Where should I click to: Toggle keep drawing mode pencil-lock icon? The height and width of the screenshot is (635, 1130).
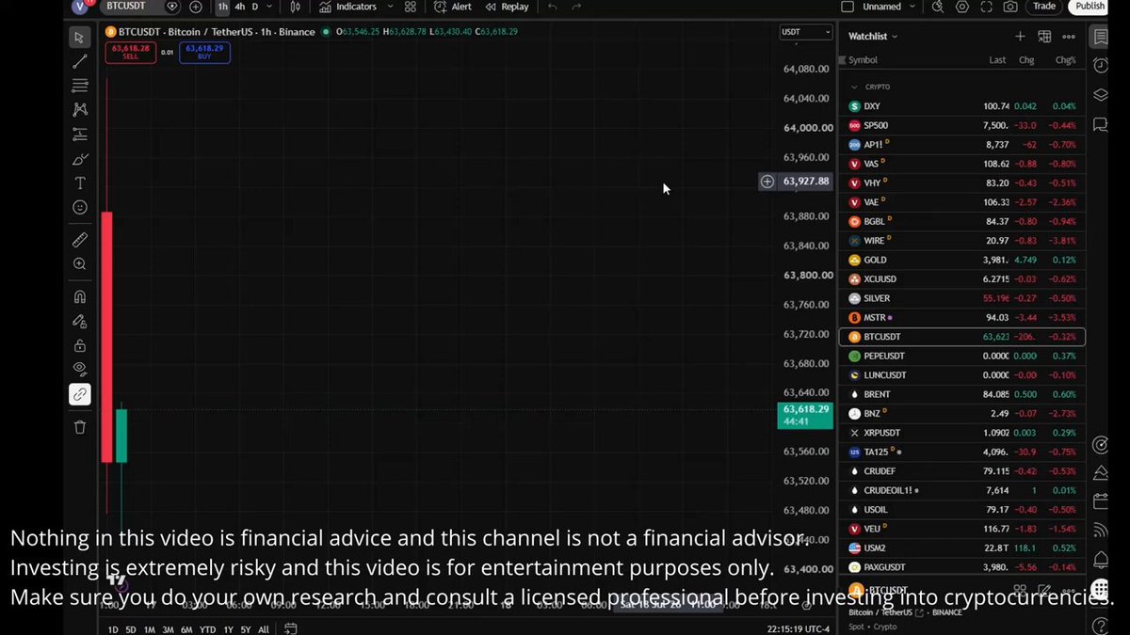[80, 322]
